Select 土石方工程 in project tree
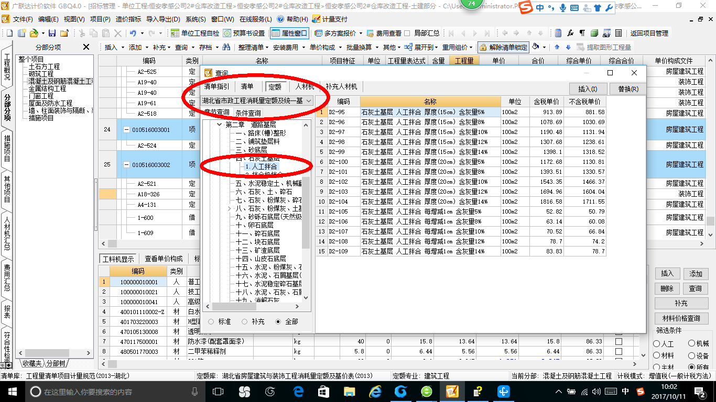This screenshot has height=402, width=716. pos(44,67)
